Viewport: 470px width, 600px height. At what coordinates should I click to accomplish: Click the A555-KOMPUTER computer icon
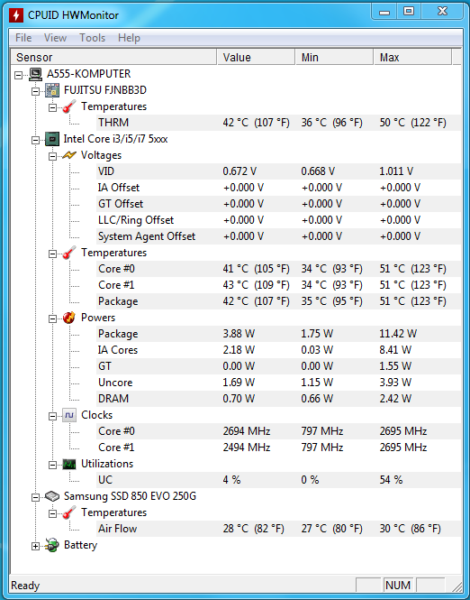point(35,74)
